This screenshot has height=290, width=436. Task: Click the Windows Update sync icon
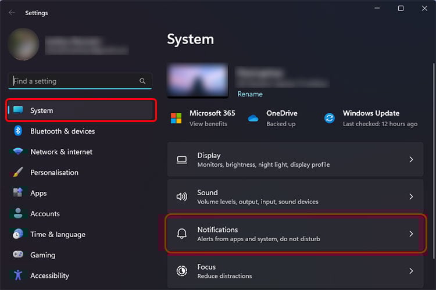(x=330, y=118)
